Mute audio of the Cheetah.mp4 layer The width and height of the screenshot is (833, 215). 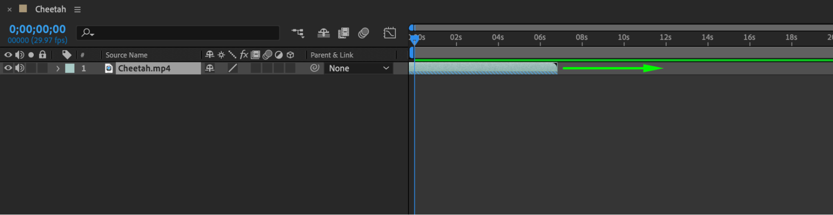(20, 68)
